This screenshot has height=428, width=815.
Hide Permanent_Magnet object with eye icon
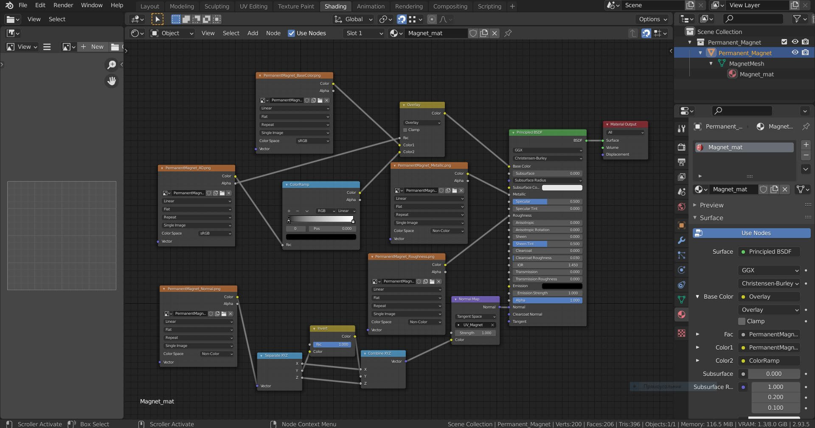[795, 53]
